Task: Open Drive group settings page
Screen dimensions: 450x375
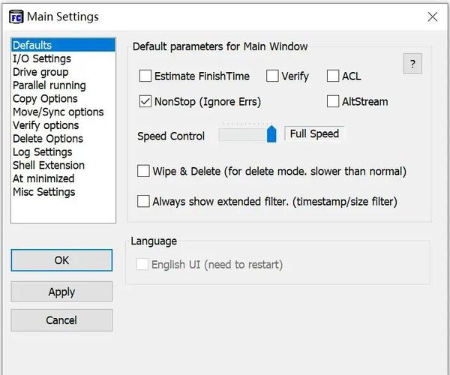Action: [x=40, y=72]
